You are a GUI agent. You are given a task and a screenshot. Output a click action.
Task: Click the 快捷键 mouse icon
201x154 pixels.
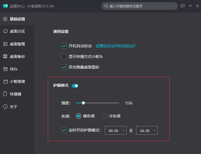[5, 94]
